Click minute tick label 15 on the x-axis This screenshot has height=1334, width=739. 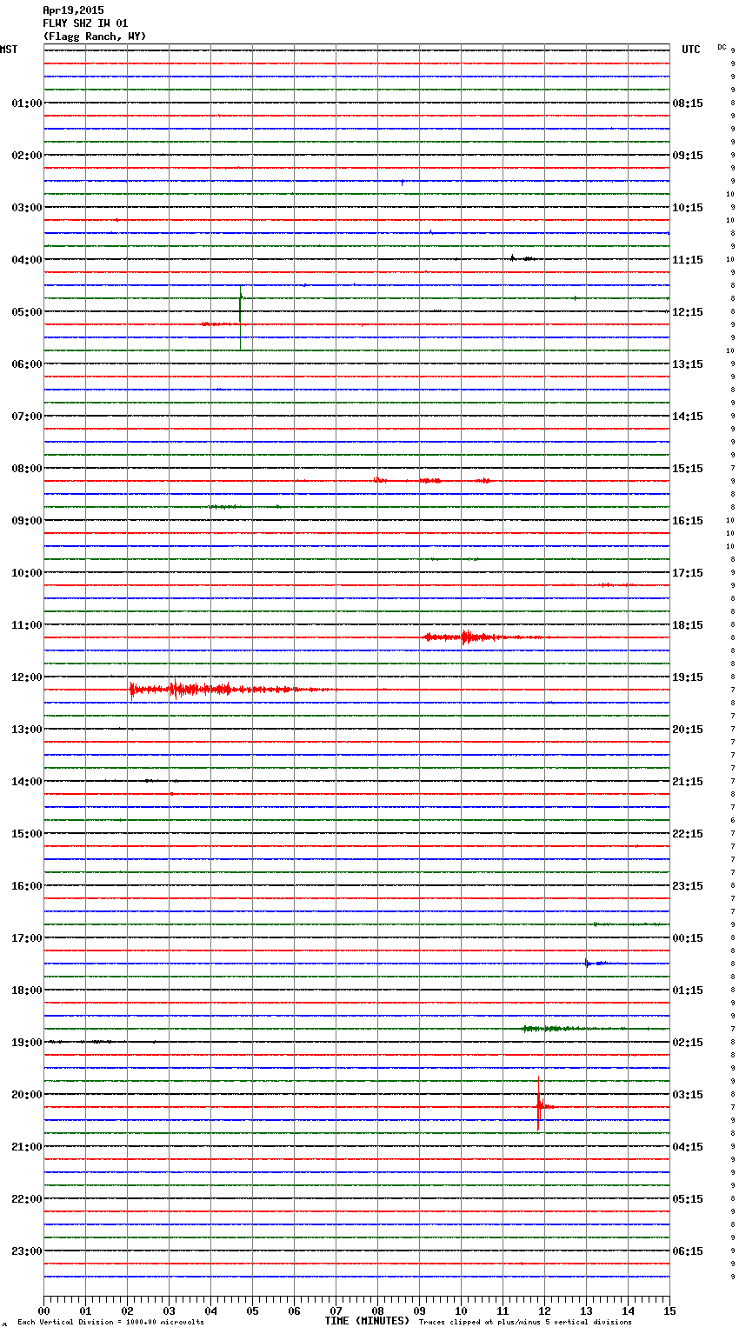click(x=669, y=1311)
